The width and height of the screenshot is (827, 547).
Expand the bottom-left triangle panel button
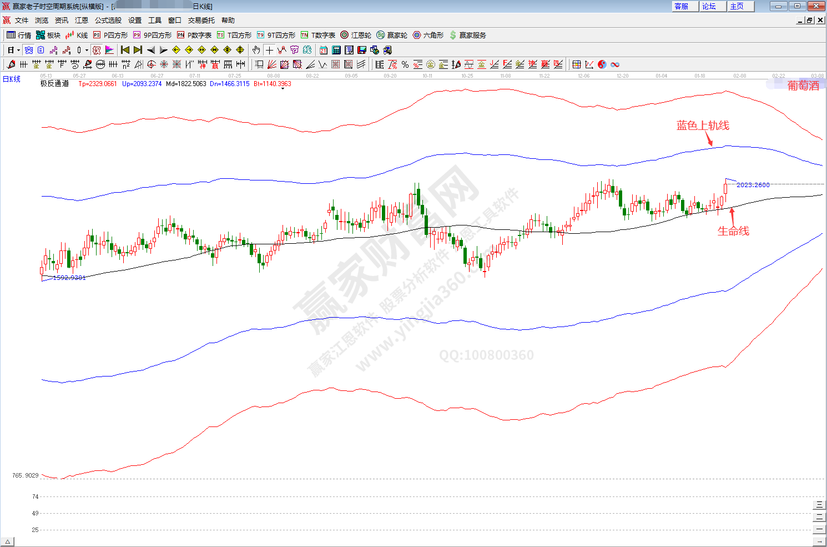coord(7,541)
